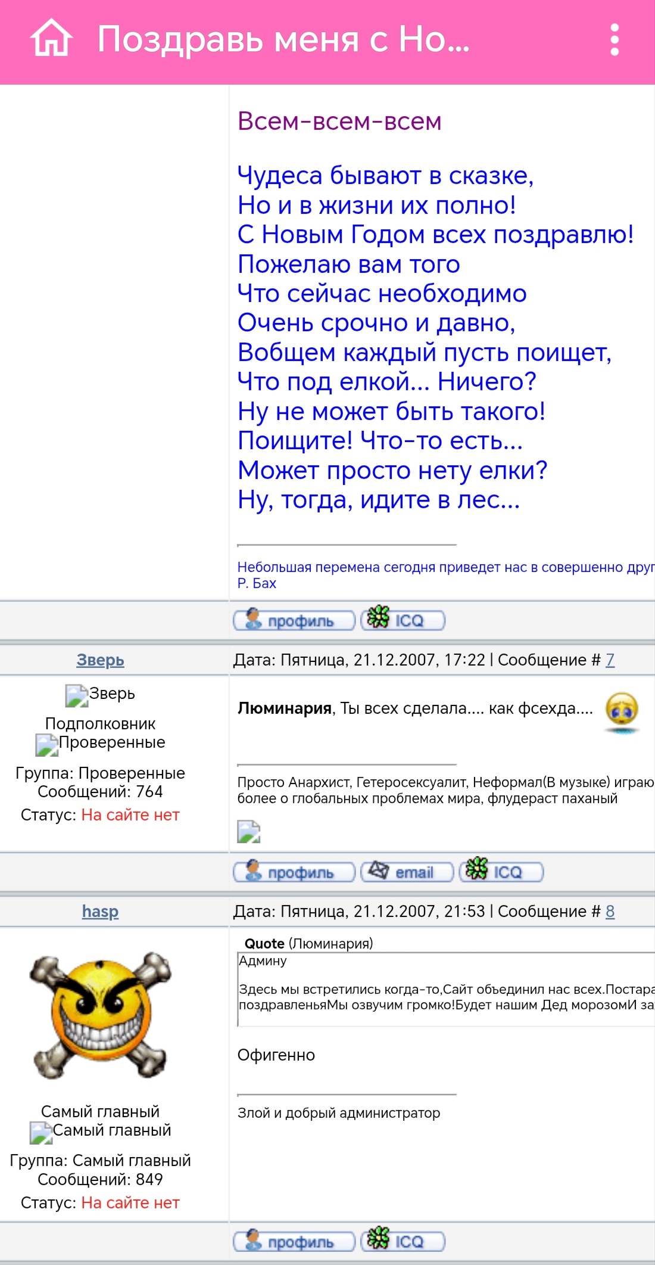655x1265 pixels.
Task: Open message number 8 link
Action: [610, 911]
